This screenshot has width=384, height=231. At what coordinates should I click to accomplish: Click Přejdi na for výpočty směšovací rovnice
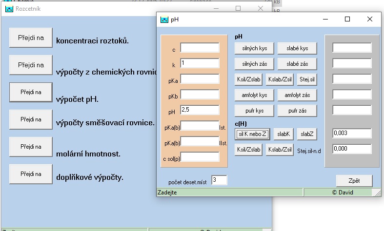click(31, 119)
